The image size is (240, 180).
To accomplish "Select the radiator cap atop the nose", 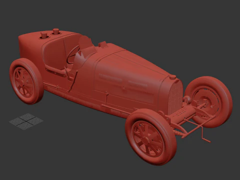I will tap(173, 77).
